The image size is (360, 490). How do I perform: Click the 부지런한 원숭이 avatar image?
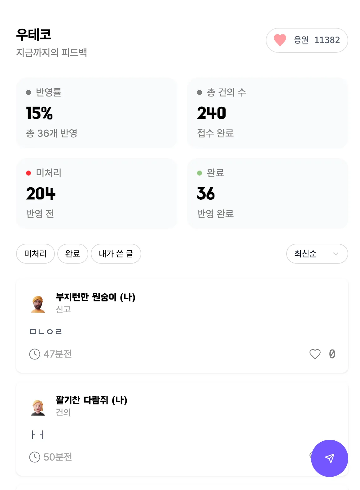pos(38,304)
